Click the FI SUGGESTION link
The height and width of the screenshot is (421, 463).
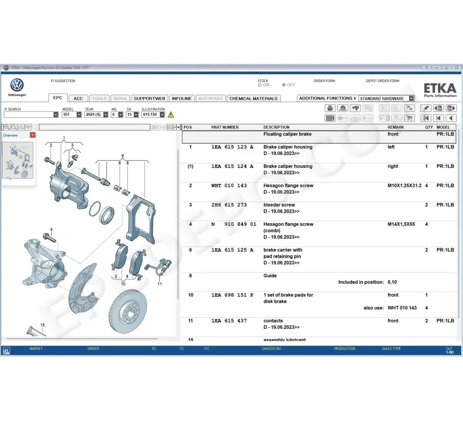63,81
